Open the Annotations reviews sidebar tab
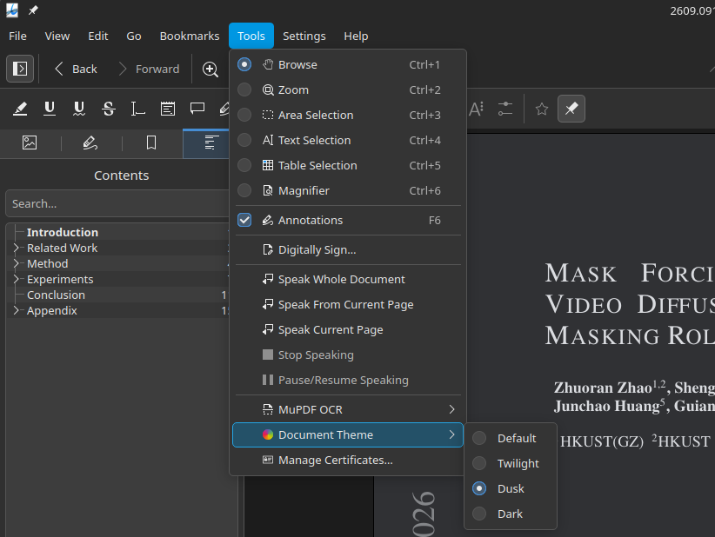715x537 pixels. click(x=90, y=143)
